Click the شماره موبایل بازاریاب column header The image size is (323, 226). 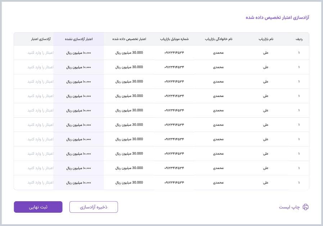174,39
